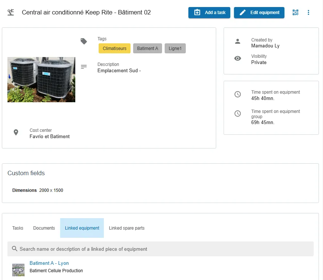Select the Batiment A tag chip
The image size is (323, 280).
[x=148, y=49]
